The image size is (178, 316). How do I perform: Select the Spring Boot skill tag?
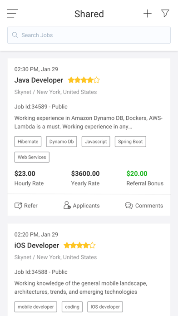pyautogui.click(x=130, y=142)
